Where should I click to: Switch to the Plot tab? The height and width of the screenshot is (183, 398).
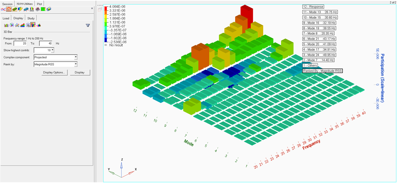point(39,4)
